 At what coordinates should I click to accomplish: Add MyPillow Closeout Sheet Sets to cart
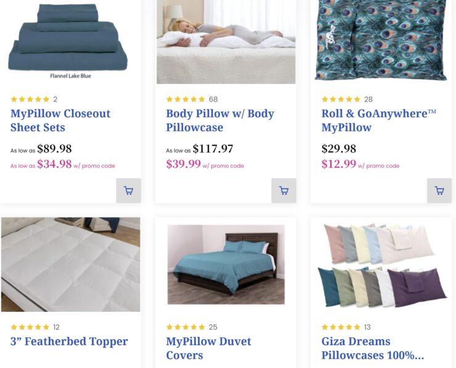129,190
